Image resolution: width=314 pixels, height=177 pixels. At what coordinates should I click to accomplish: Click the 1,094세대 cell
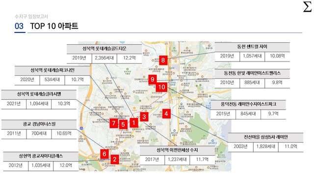(39, 104)
